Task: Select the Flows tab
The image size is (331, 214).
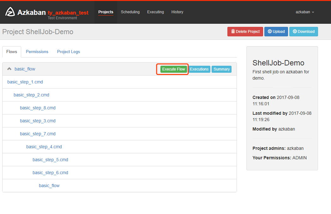Action: (12, 52)
